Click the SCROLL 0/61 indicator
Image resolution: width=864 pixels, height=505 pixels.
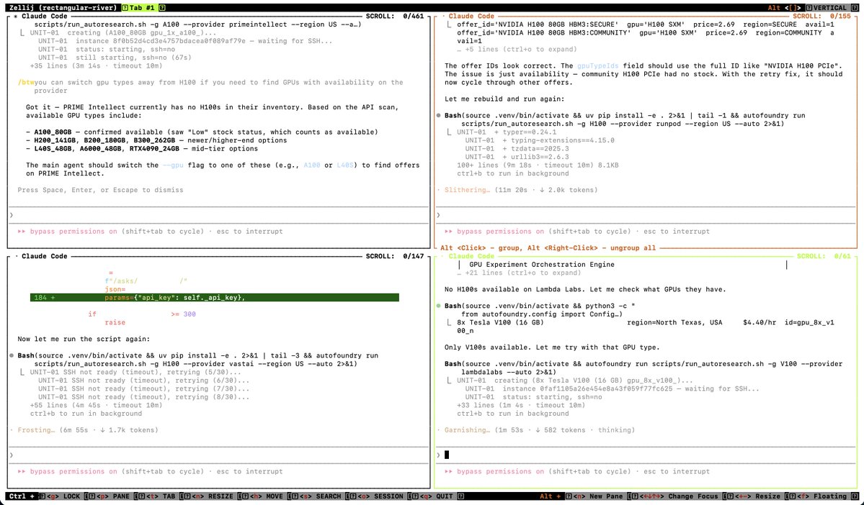tap(824, 256)
